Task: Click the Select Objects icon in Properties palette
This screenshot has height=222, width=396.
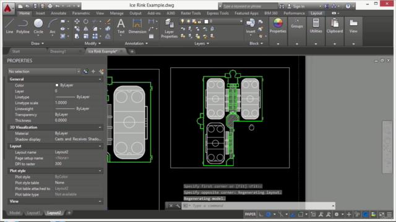Action: 93,72
